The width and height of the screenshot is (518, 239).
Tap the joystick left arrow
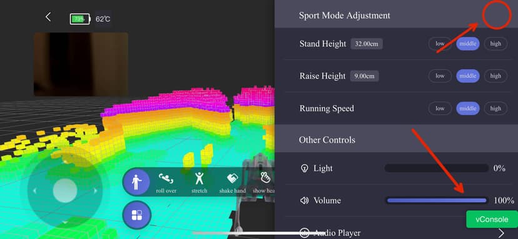click(x=34, y=191)
